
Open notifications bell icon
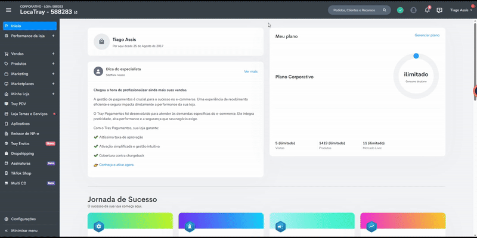pos(427,10)
